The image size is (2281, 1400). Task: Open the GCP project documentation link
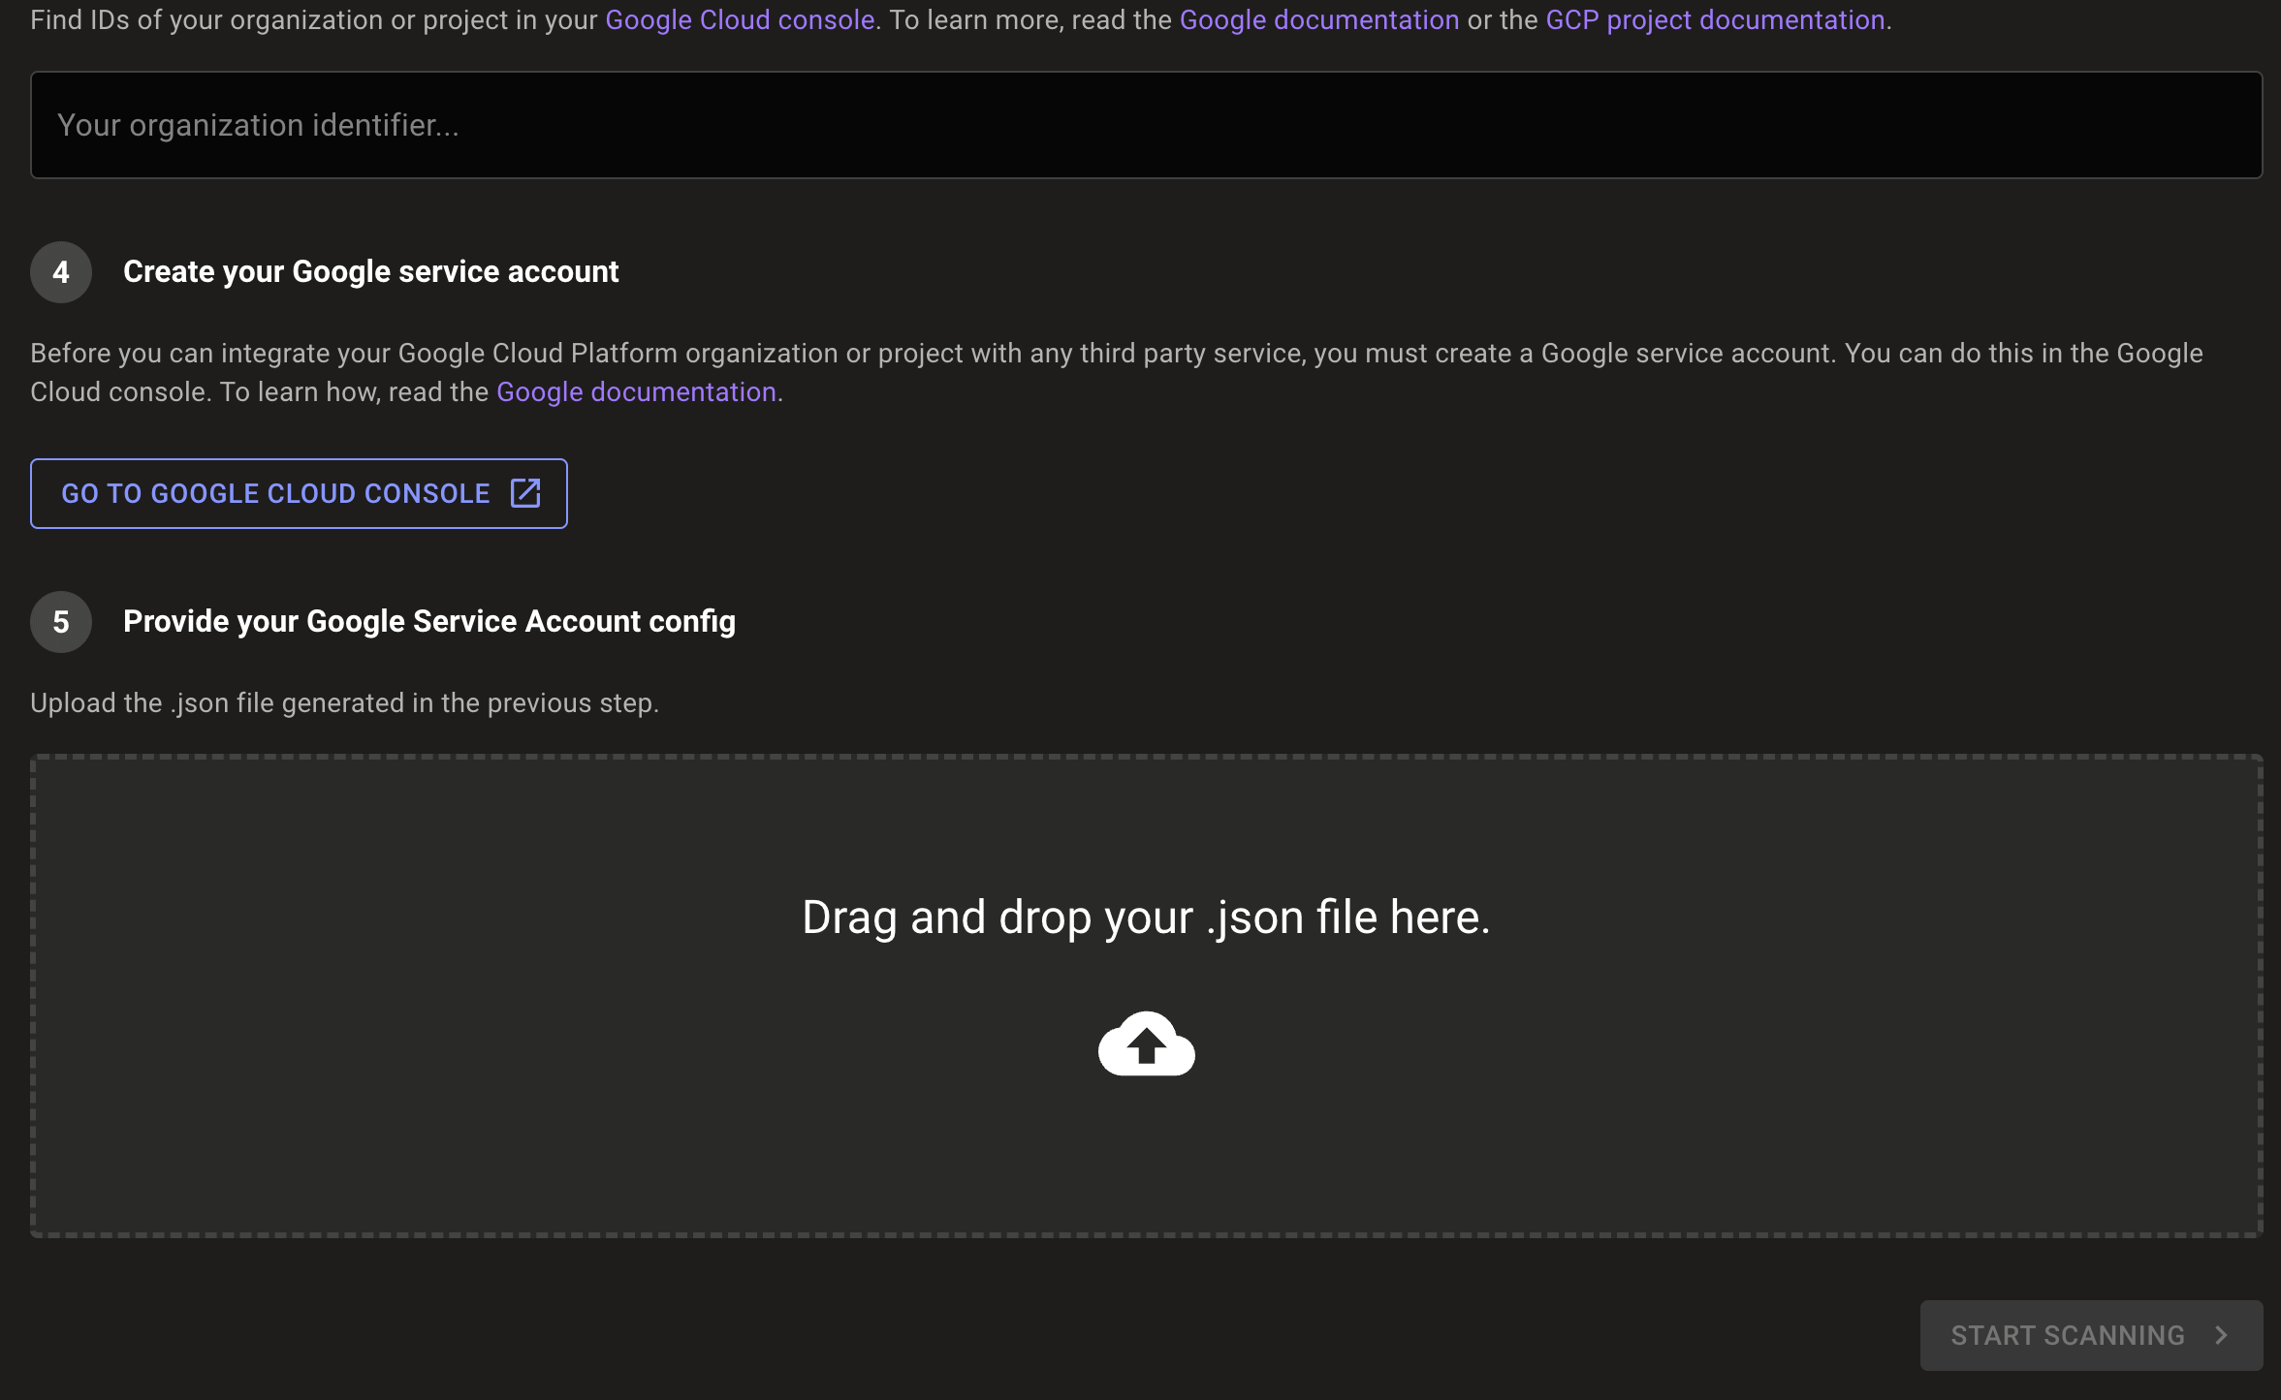point(1715,19)
